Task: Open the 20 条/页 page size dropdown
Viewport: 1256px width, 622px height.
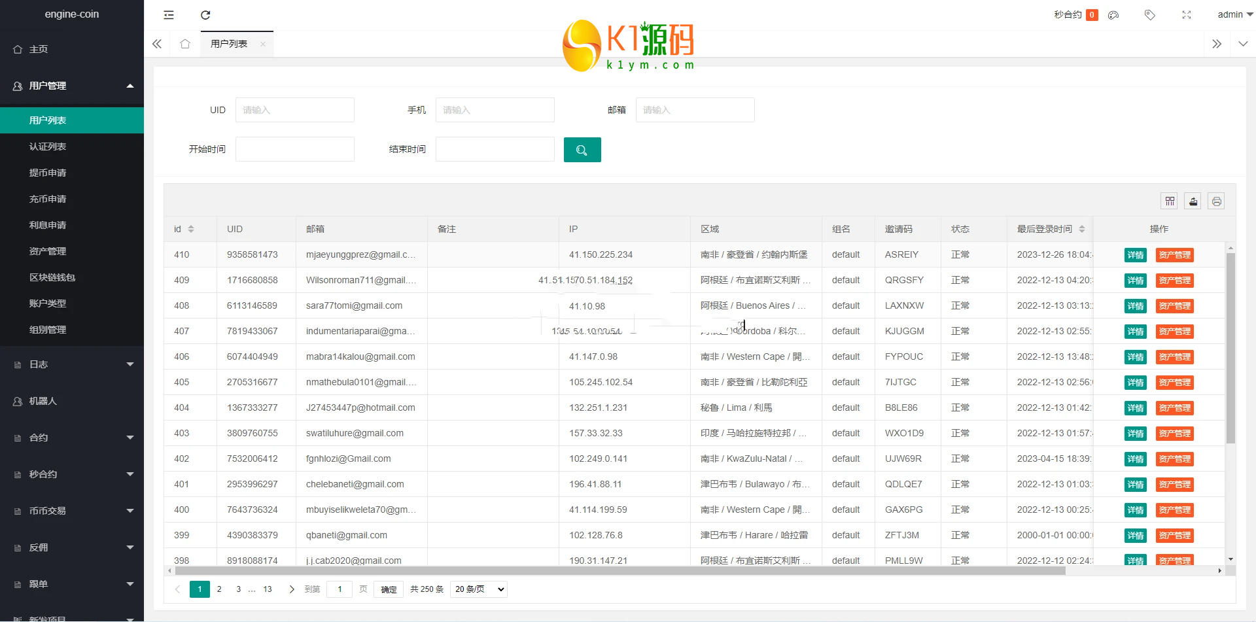Action: coord(479,589)
